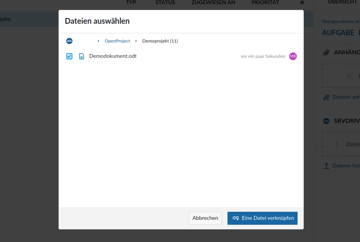The image size is (360, 242).
Task: Click the document icon next to Demodokument.odt
Action: [82, 56]
